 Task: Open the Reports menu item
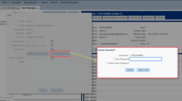(44, 2)
